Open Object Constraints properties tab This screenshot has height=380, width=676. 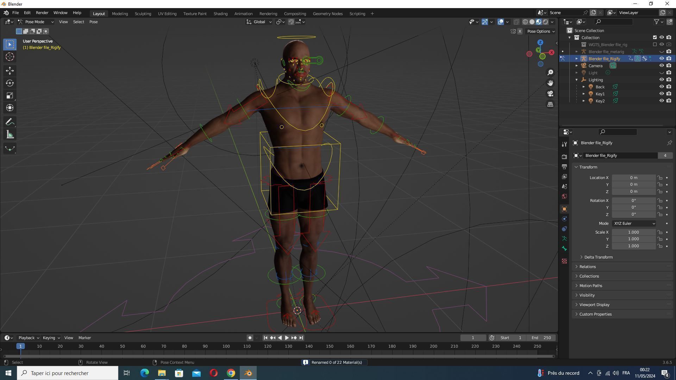pyautogui.click(x=564, y=229)
